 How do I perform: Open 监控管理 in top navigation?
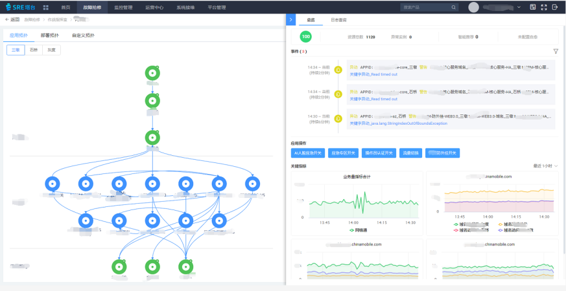click(x=123, y=7)
